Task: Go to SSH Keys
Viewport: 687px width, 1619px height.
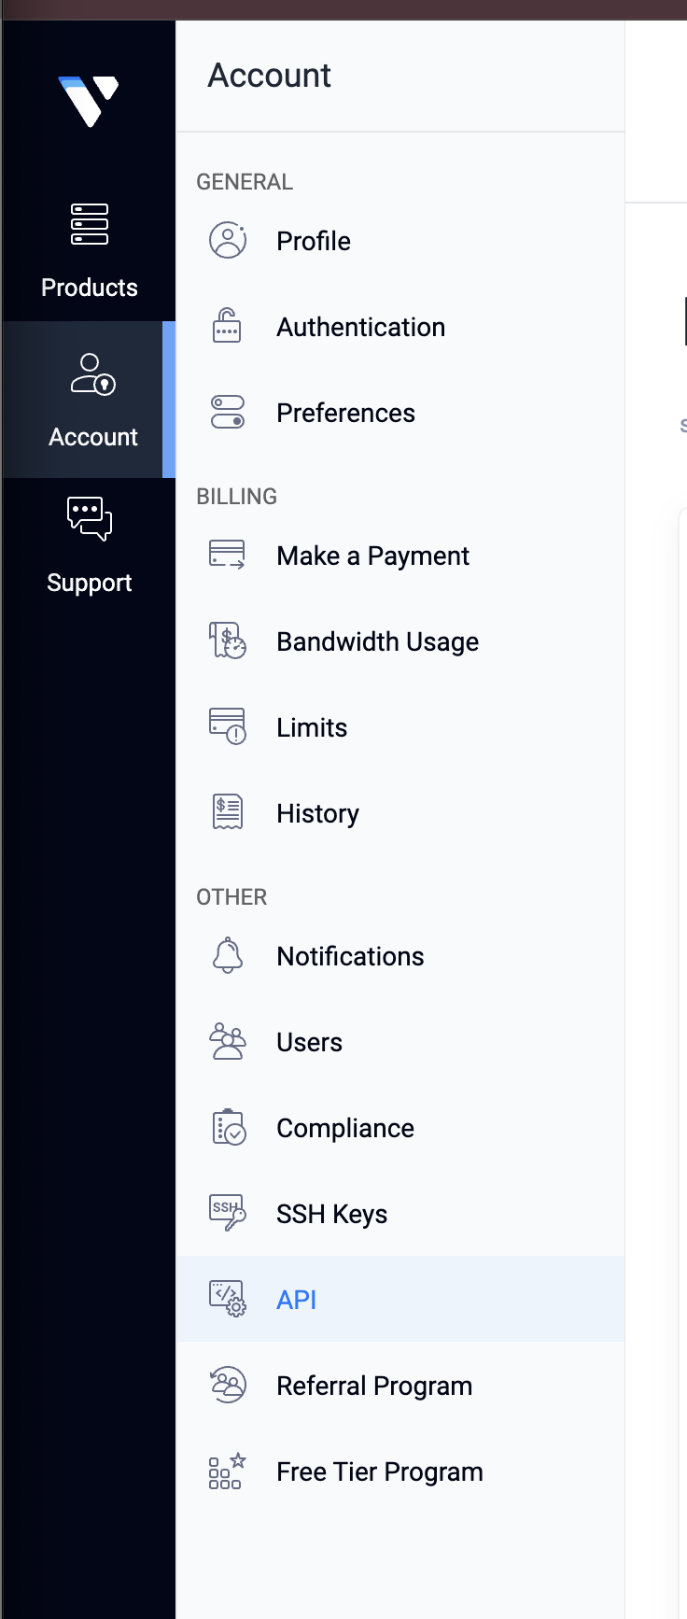Action: [332, 1214]
